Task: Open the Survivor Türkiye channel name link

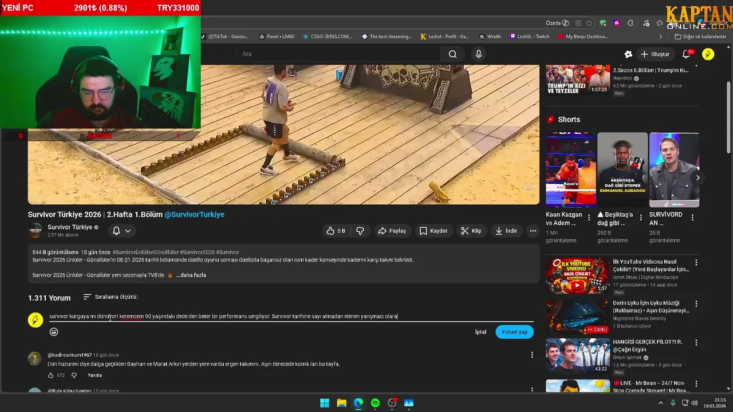Action: point(70,227)
